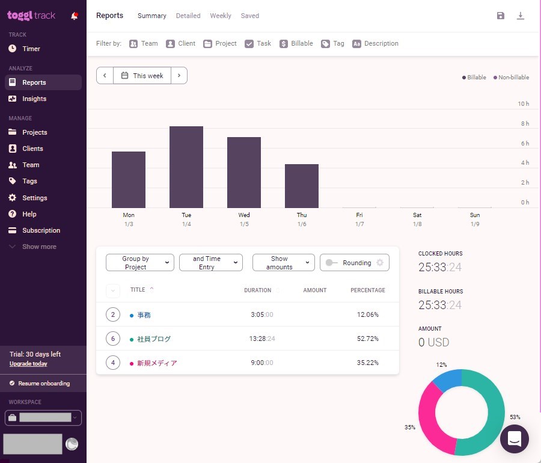This screenshot has width=541, height=463.
Task: Click Resume onboarding
Action: click(43, 383)
